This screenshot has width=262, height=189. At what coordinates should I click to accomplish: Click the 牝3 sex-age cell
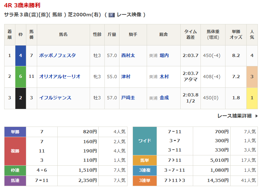(97, 77)
